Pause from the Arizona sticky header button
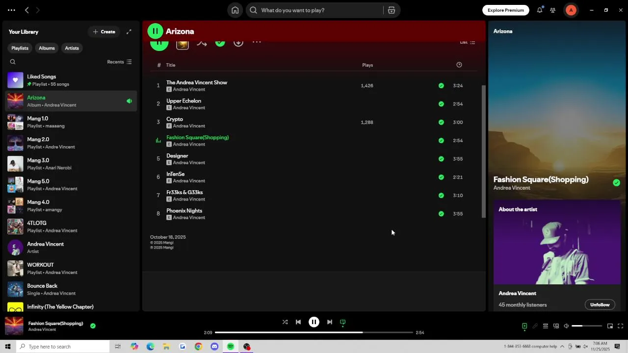Image resolution: width=628 pixels, height=353 pixels. [155, 31]
